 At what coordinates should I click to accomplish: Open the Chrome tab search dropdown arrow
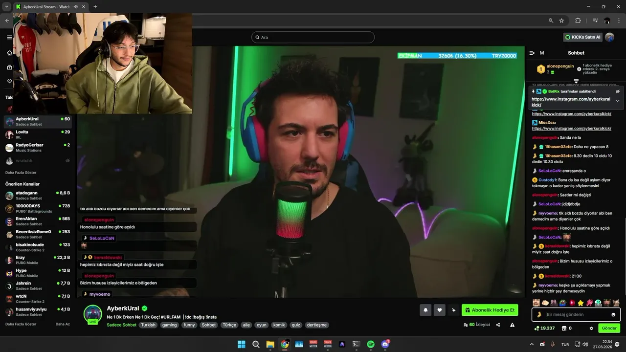(x=6, y=7)
